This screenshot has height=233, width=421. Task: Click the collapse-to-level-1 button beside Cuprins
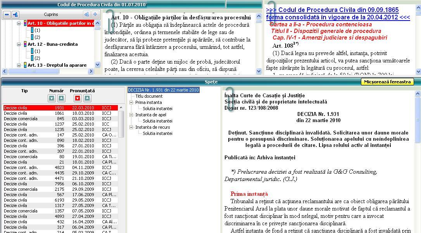tap(15, 14)
